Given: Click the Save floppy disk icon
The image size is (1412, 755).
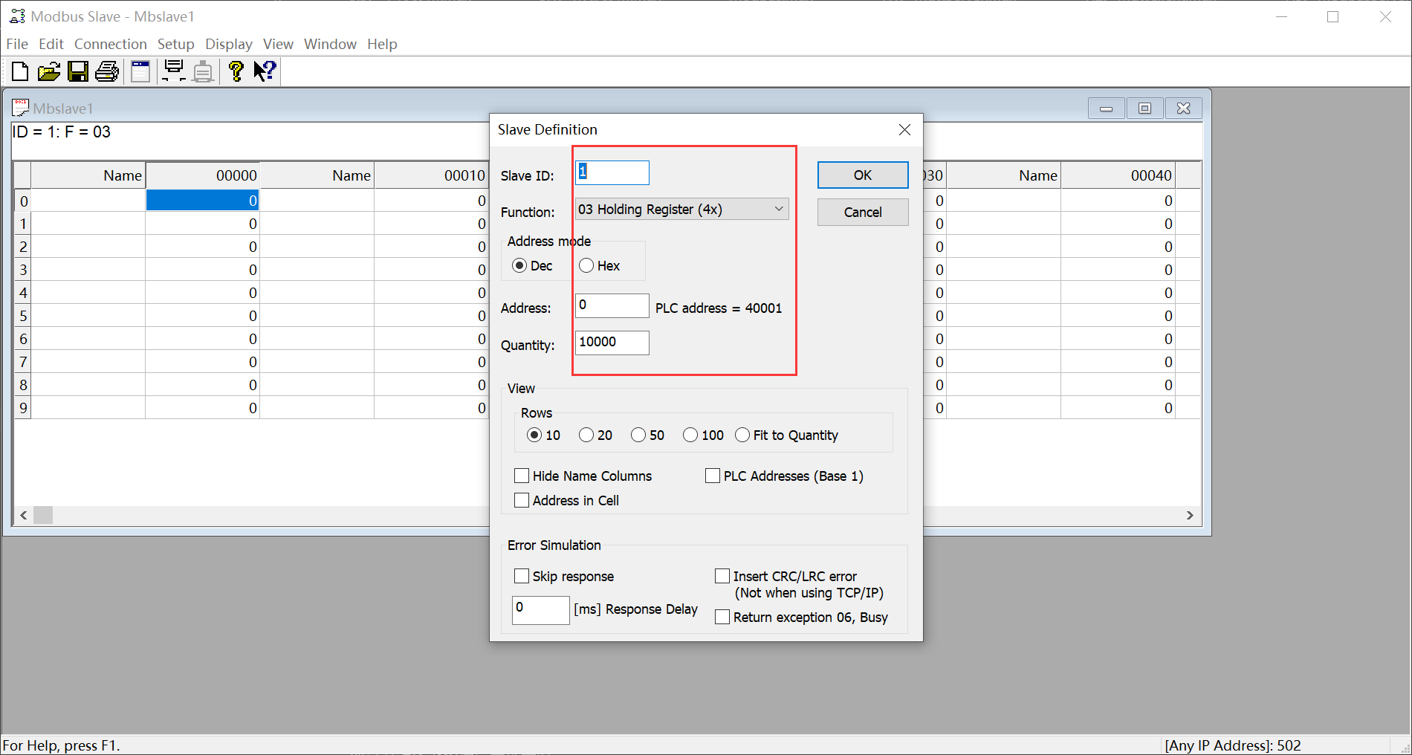Looking at the screenshot, I should click(x=77, y=71).
